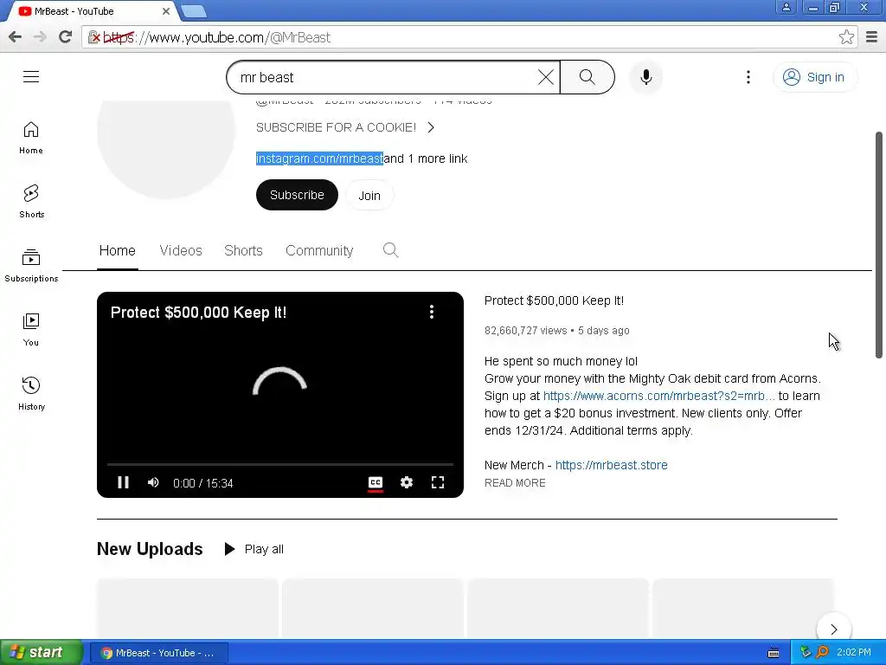886x665 pixels.
Task: Click the channel avatar placeholder
Action: tap(165, 149)
